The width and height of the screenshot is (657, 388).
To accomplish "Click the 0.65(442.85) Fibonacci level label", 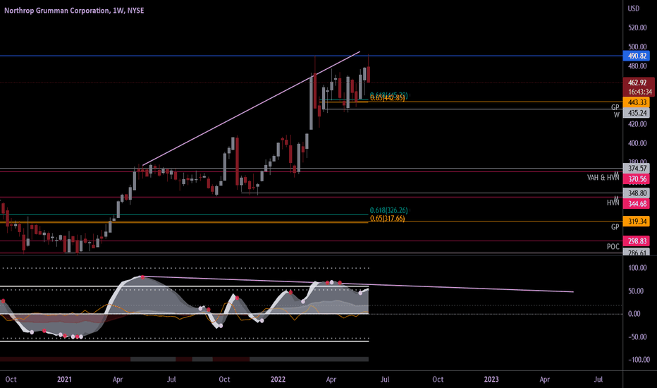I will (388, 98).
